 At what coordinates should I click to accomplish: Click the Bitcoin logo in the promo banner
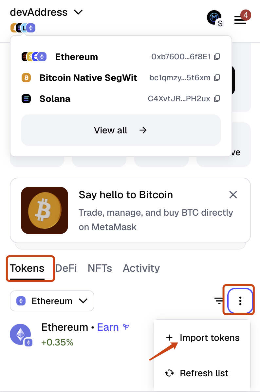[x=45, y=210]
